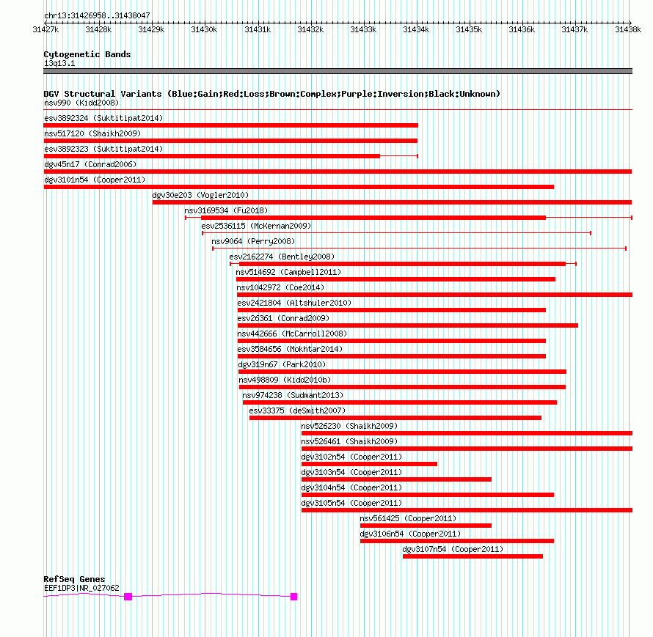Click the 31438k ruler tick label
The image size is (653, 637).
(x=628, y=29)
